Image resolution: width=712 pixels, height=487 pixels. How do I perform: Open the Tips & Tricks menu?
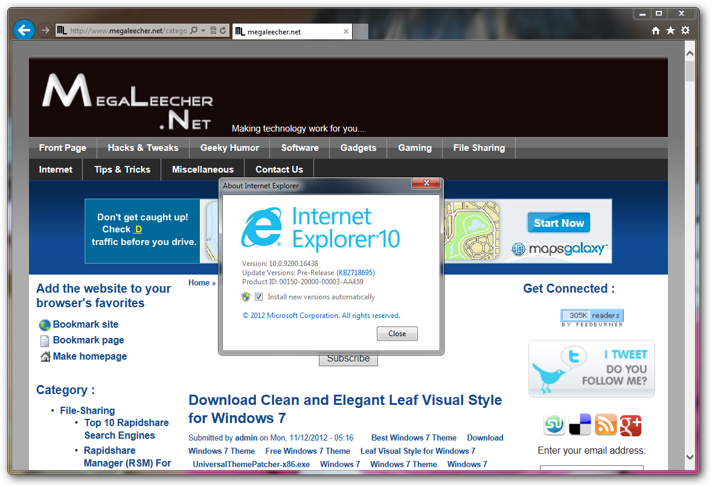click(122, 170)
